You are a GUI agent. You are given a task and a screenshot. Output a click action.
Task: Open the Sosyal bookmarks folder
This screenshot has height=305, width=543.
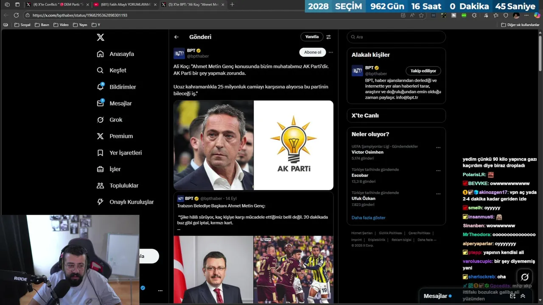click(22, 25)
